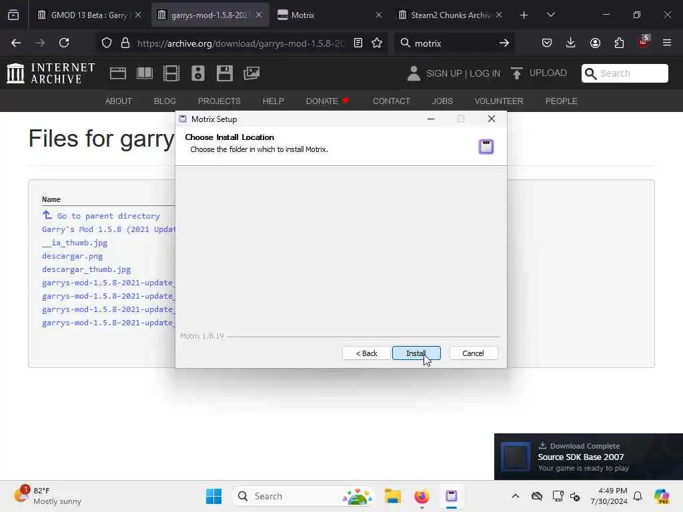
Task: Open the notifications bell
Action: click(x=638, y=496)
